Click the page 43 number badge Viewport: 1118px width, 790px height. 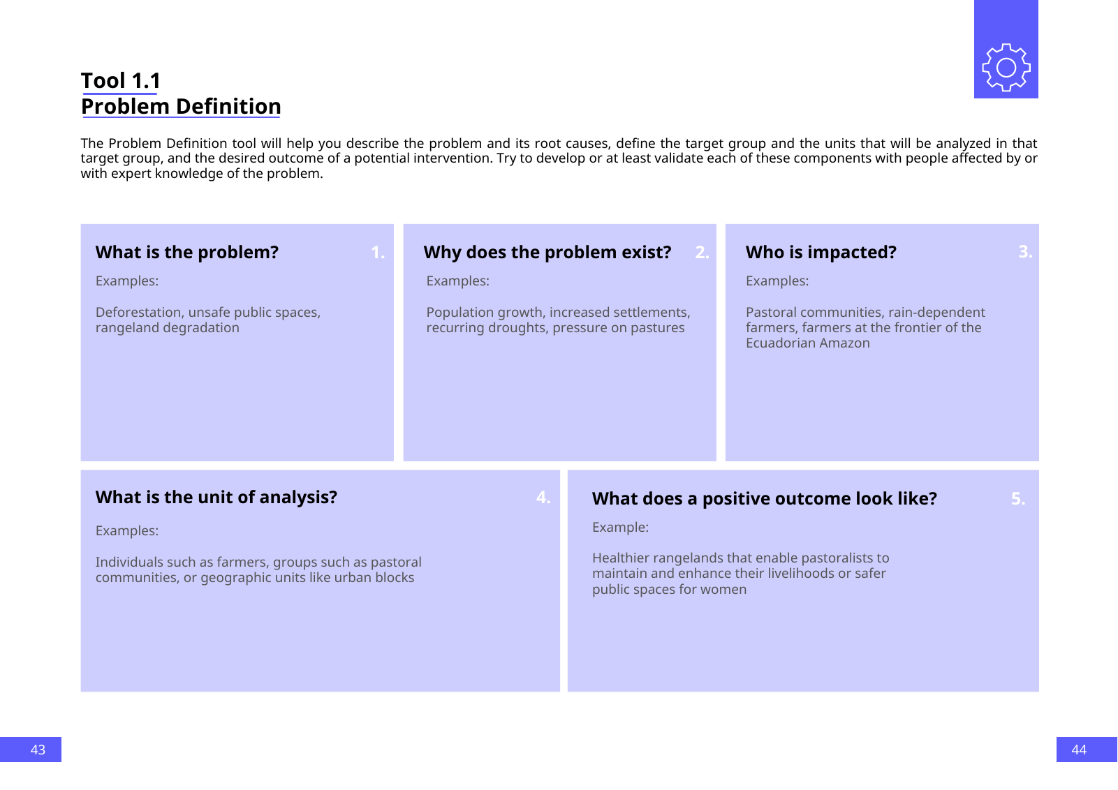tap(38, 750)
